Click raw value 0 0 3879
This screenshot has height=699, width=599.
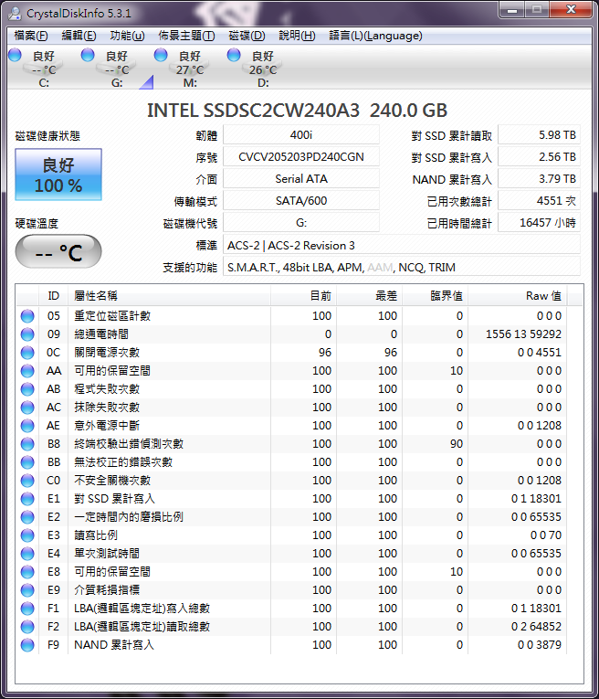pyautogui.click(x=540, y=644)
